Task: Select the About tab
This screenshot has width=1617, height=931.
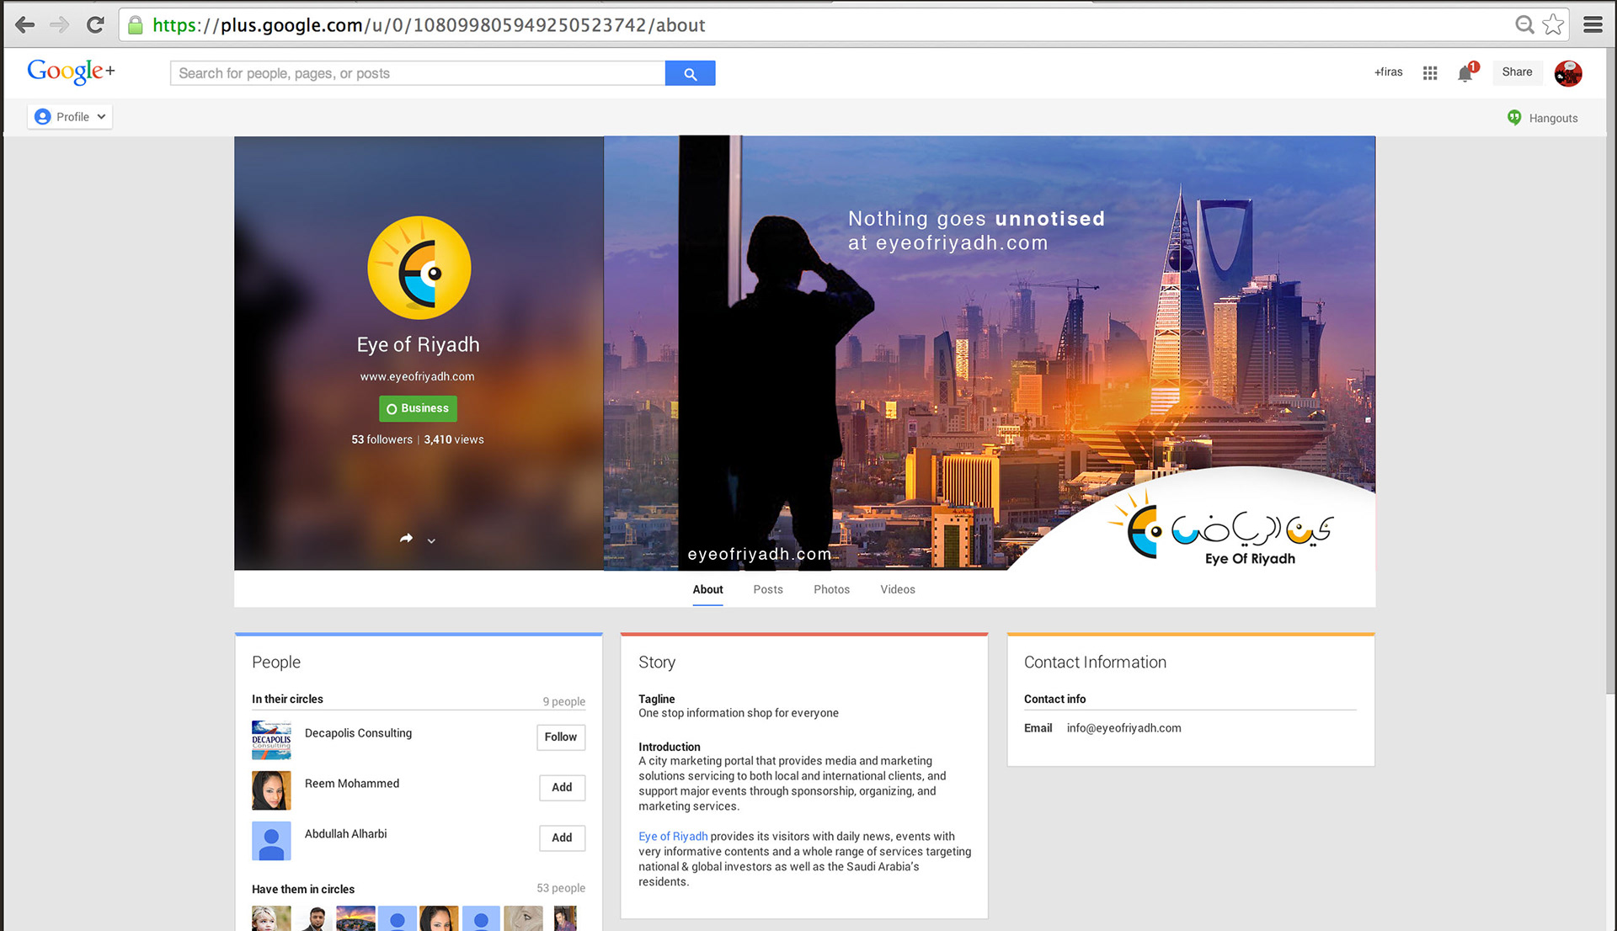Action: (707, 589)
